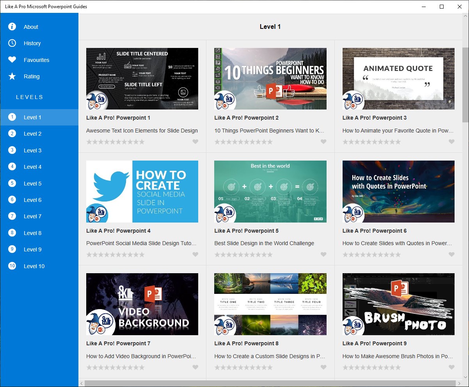Click the numbered circle icon for Level 4
The width and height of the screenshot is (469, 387).
tap(12, 167)
